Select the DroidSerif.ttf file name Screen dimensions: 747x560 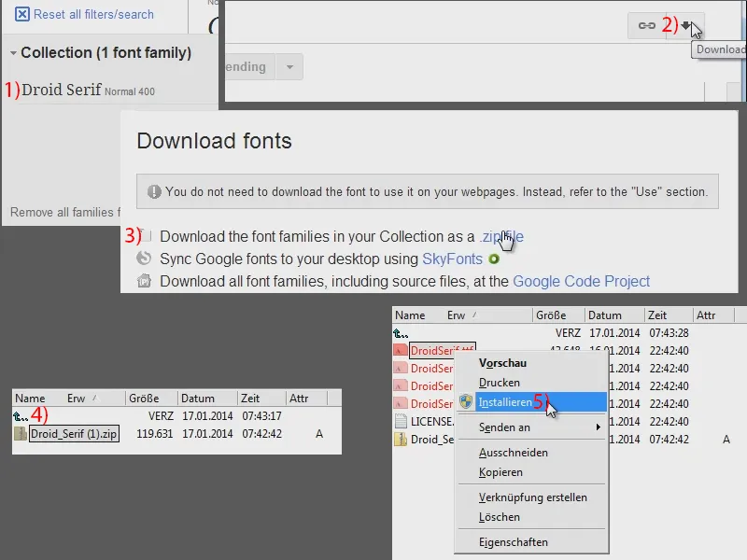(442, 351)
